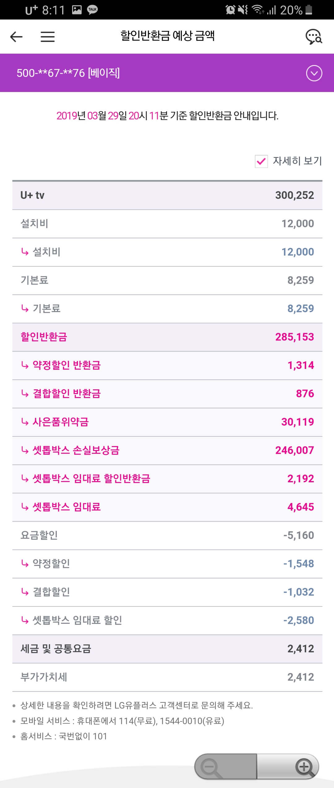The image size is (334, 788).
Task: Tap the gallery notification icon in status bar
Action: 77,10
